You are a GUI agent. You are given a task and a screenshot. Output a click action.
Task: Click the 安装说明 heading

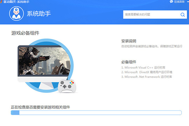pos(129,41)
